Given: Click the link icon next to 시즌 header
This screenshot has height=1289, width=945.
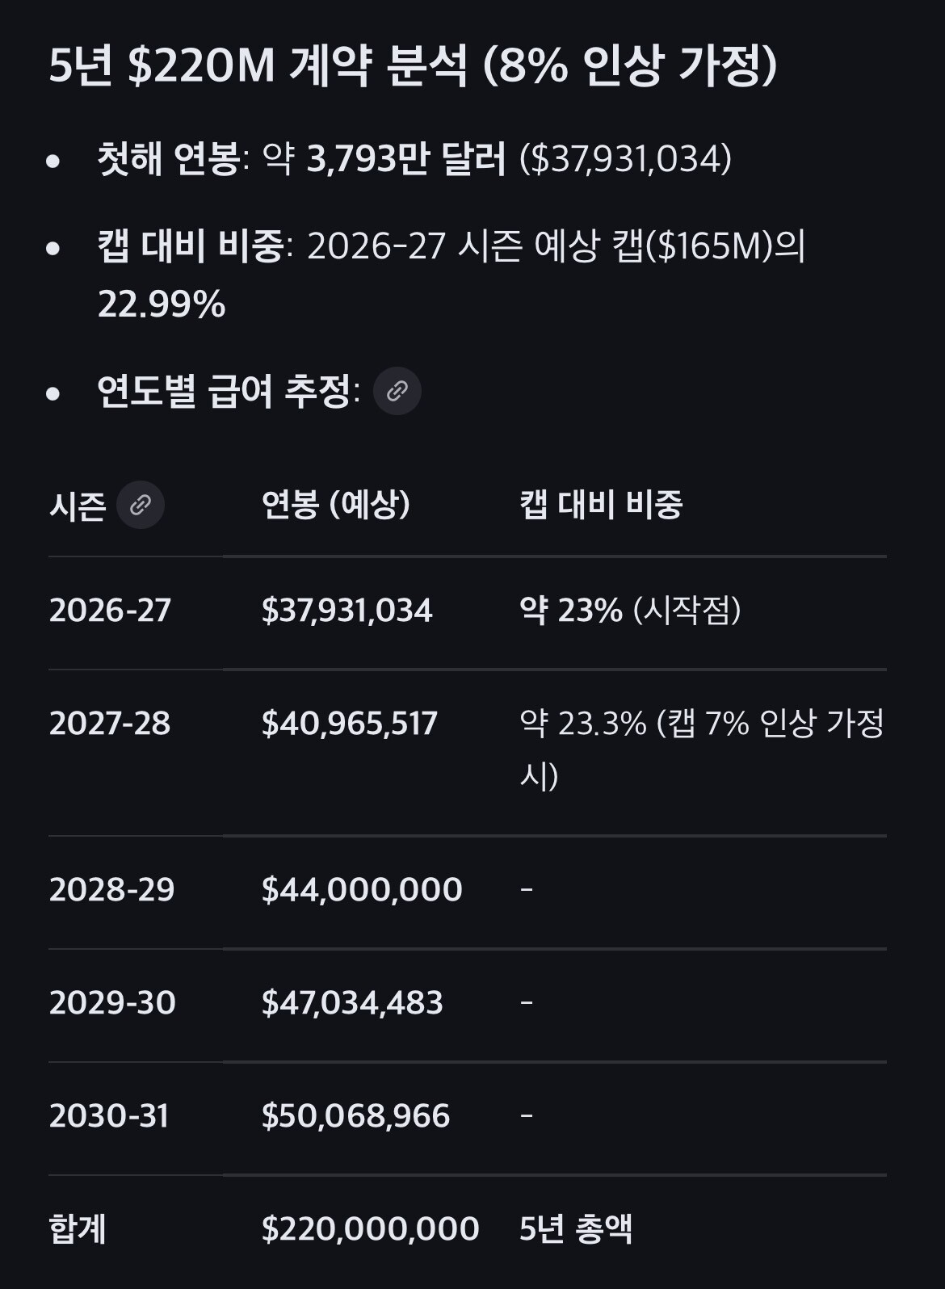Looking at the screenshot, I should click(141, 506).
